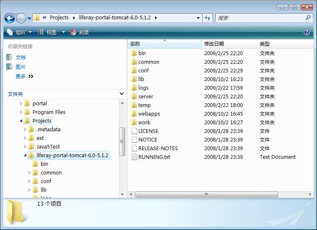Sort by the 类型 column header
The image size is (317, 230).
coord(285,44)
